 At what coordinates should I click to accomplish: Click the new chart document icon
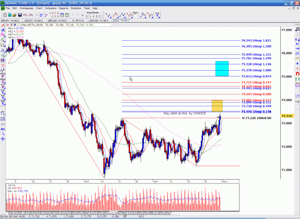pyautogui.click(x=5, y=15)
